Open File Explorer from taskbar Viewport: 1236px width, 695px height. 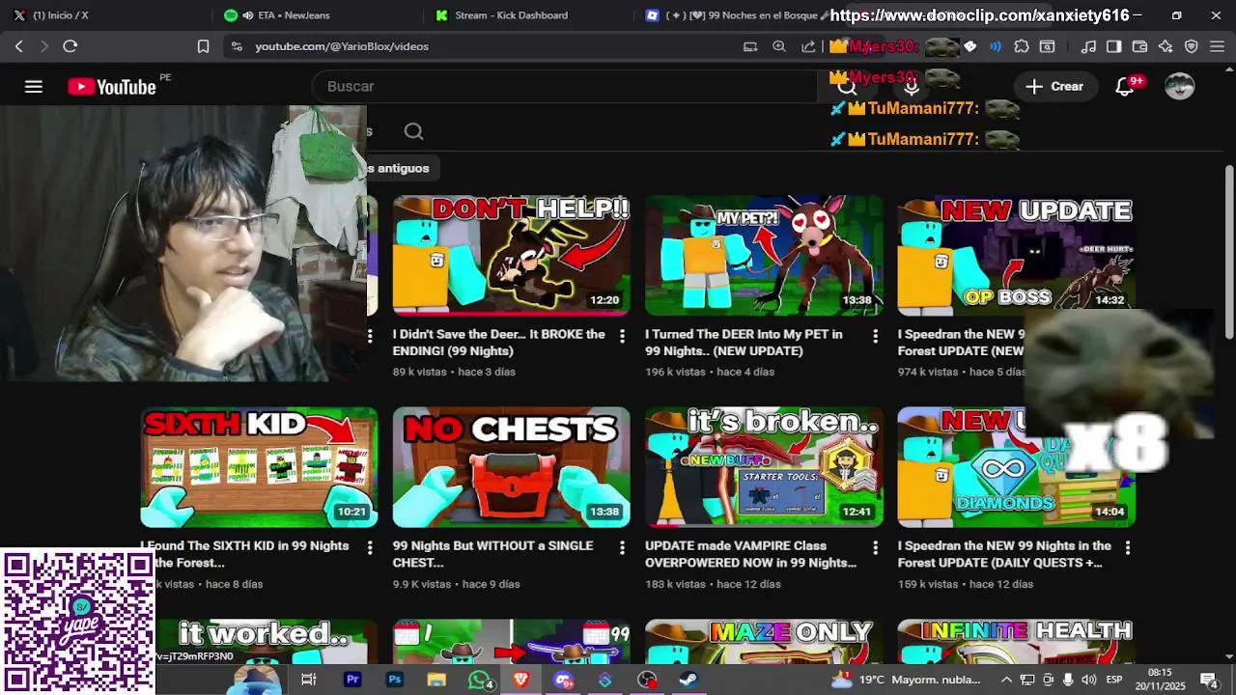[436, 680]
